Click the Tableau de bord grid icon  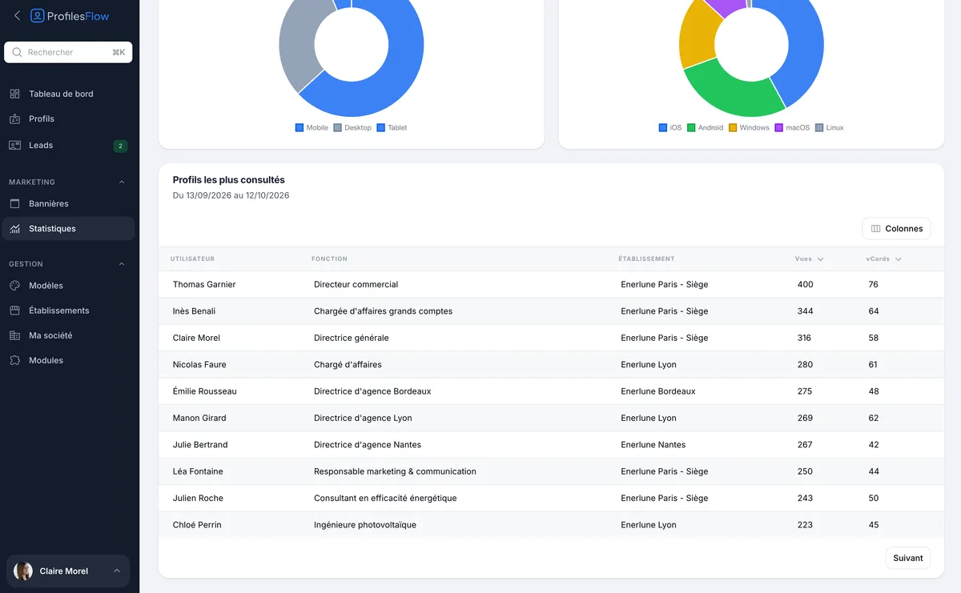point(14,94)
